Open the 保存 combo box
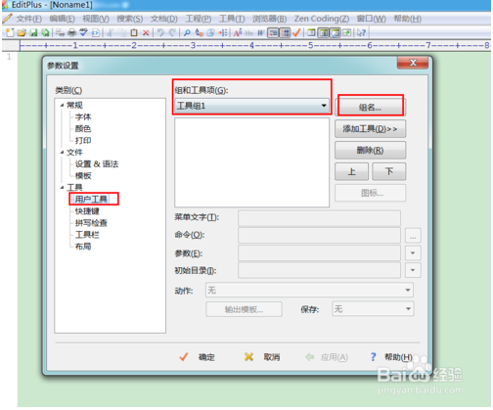Image resolution: width=493 pixels, height=410 pixels. coord(373,308)
